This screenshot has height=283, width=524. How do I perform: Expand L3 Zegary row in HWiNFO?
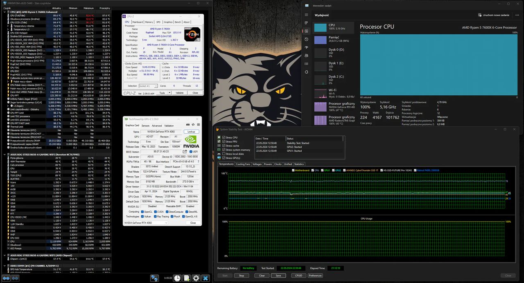click(x=8, y=106)
